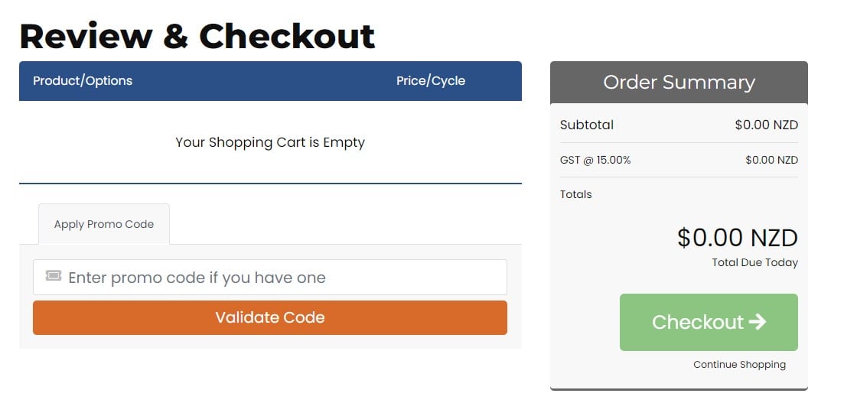
Task: Select the Product/Options column header
Action: 83,81
